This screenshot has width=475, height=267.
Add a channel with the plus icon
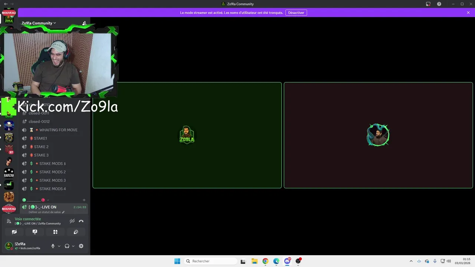click(x=84, y=200)
